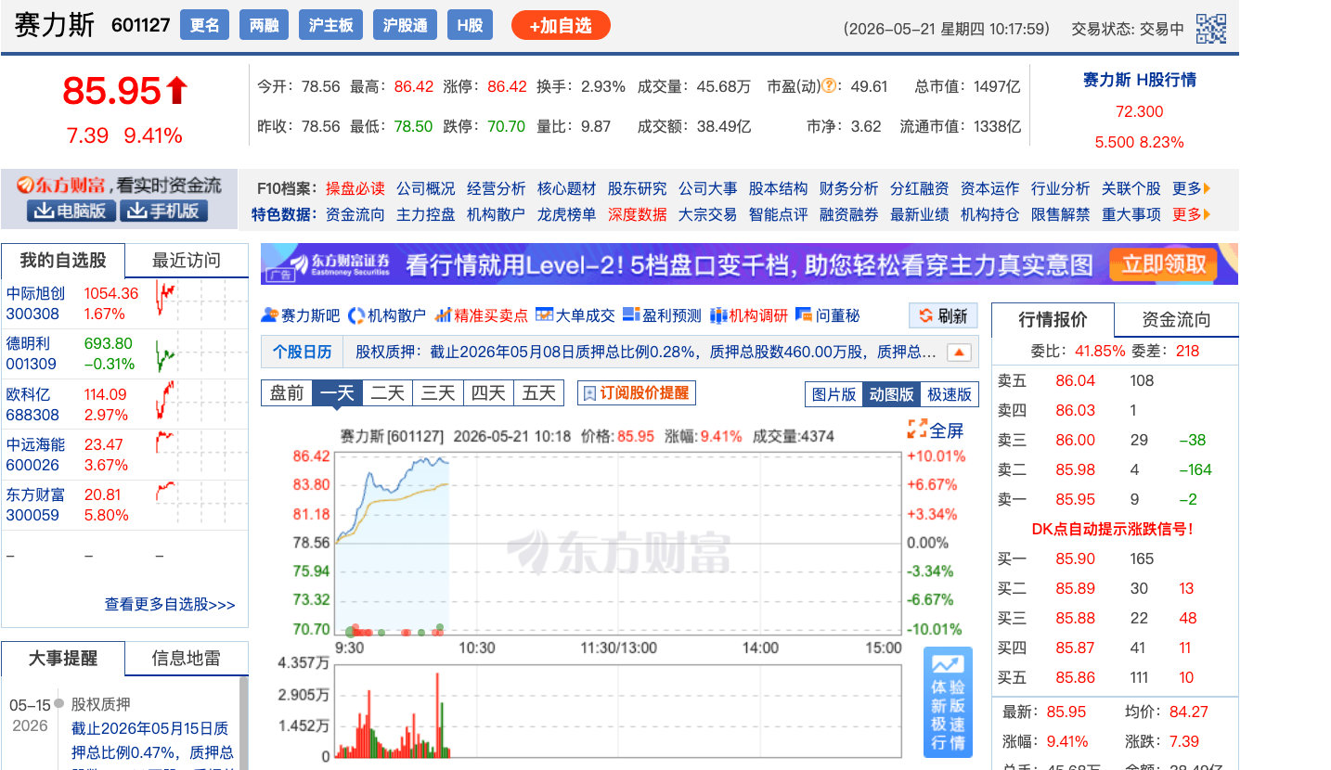Open 精准买卖点 chart icon link
Image resolution: width=1331 pixels, height=770 pixels.
click(x=481, y=315)
